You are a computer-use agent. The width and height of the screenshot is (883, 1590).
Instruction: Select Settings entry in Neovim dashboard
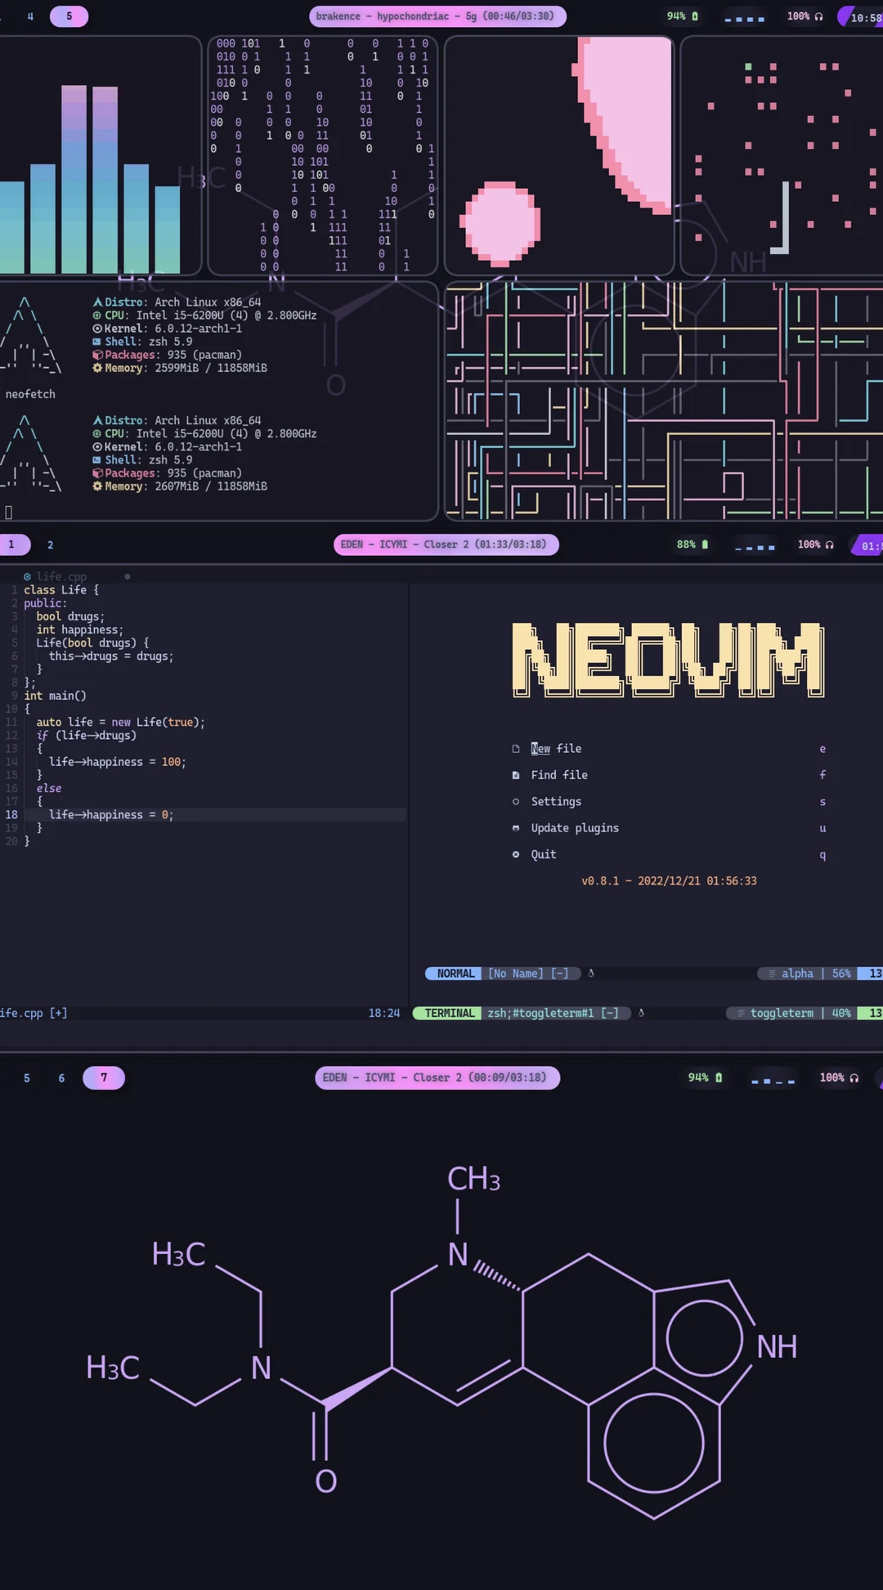(556, 802)
